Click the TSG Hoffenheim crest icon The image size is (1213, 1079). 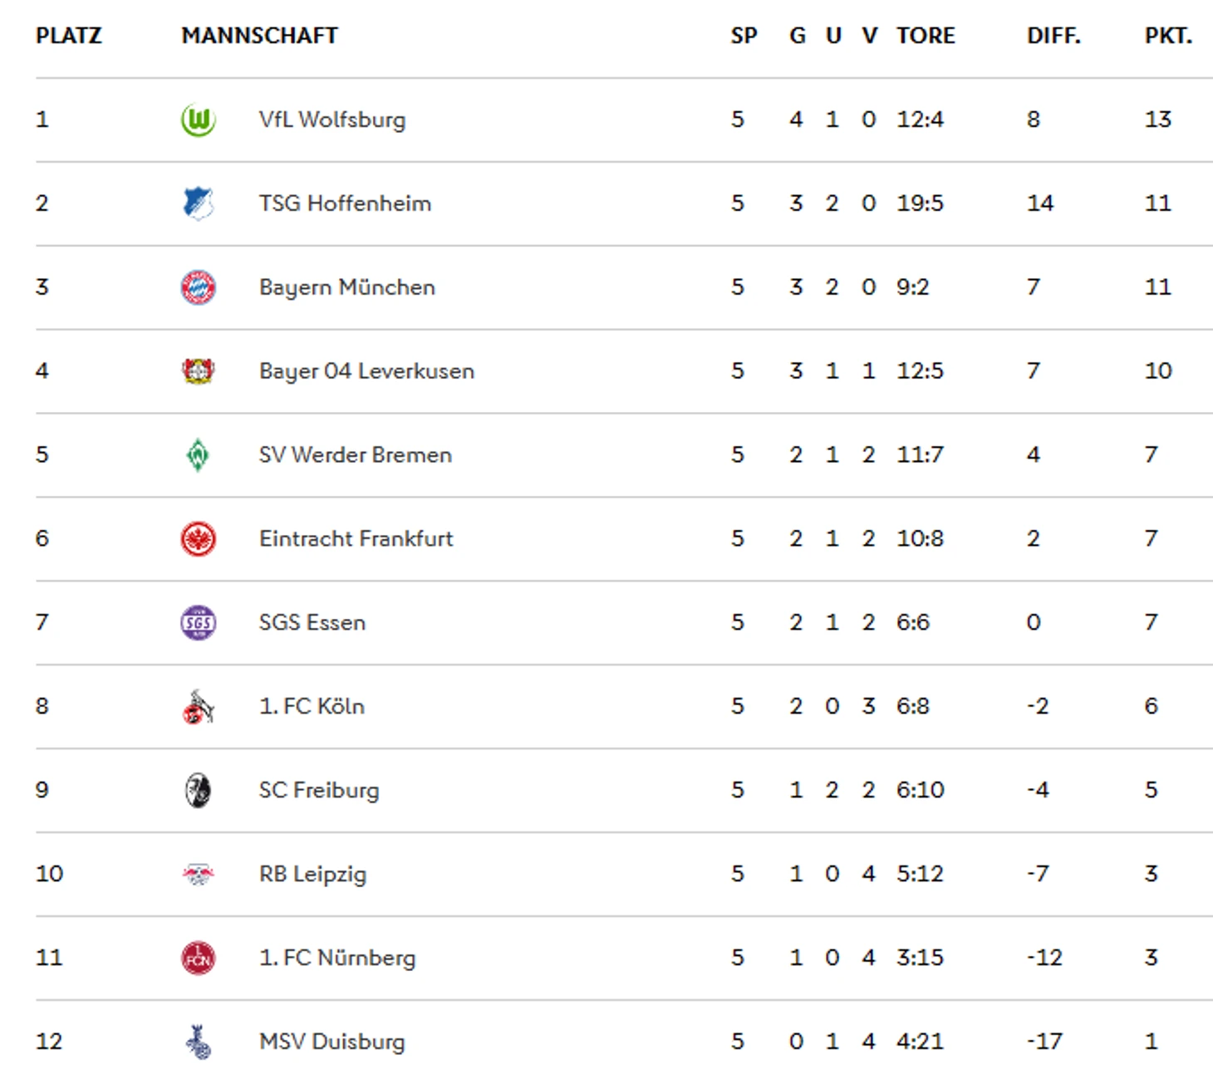[x=199, y=204]
